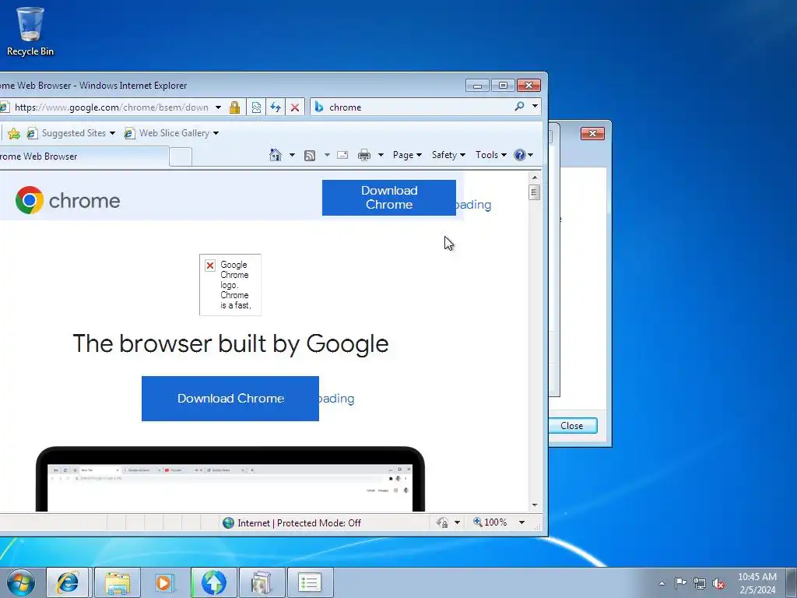Click the Internet zone globe icon in status bar
This screenshot has width=797, height=598.
(228, 522)
